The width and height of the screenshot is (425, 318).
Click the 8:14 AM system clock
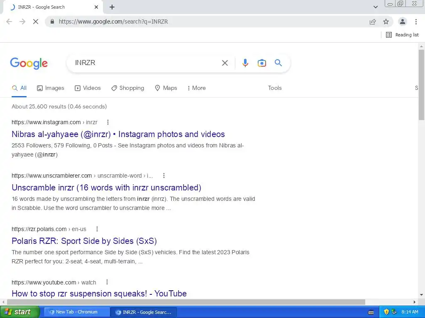click(x=410, y=312)
